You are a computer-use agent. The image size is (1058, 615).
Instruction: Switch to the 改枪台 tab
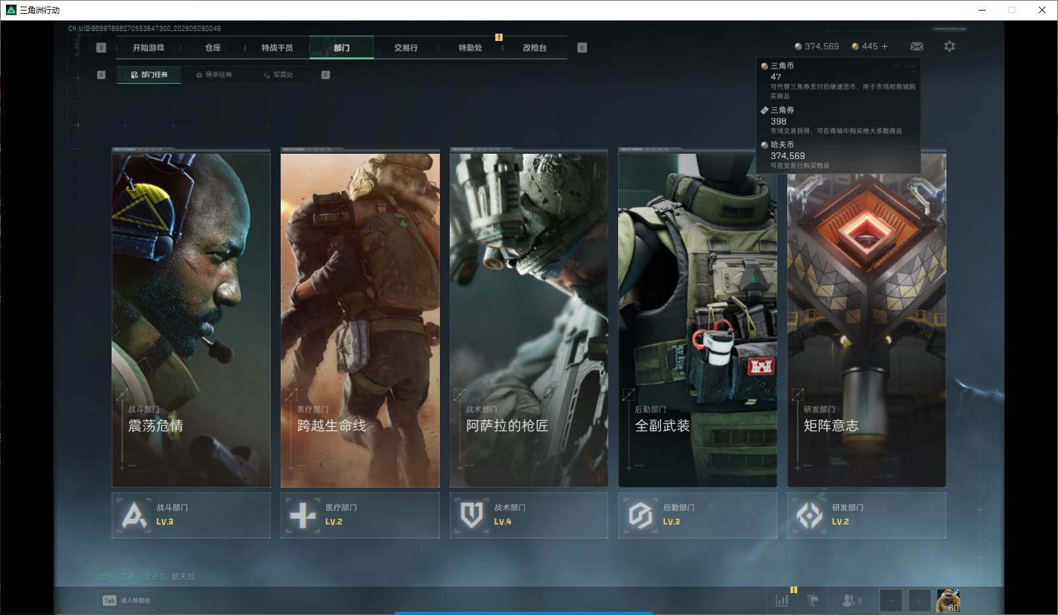click(x=534, y=48)
